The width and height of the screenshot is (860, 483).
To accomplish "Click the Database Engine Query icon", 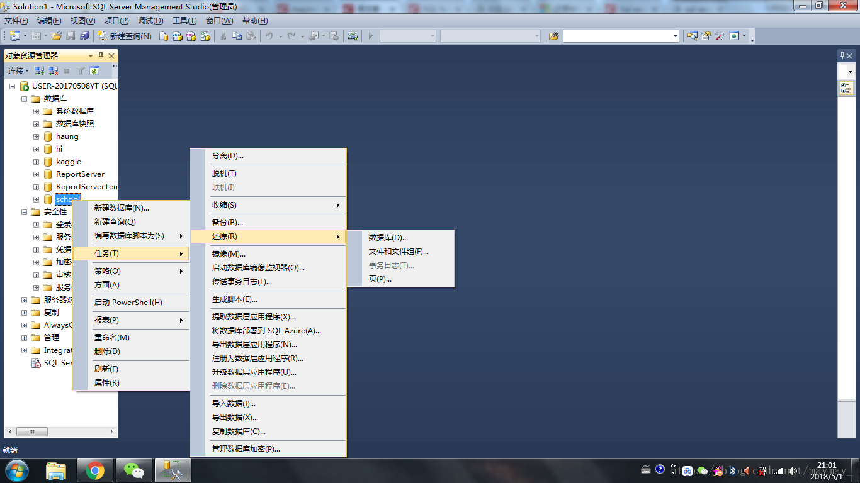I will [x=164, y=36].
